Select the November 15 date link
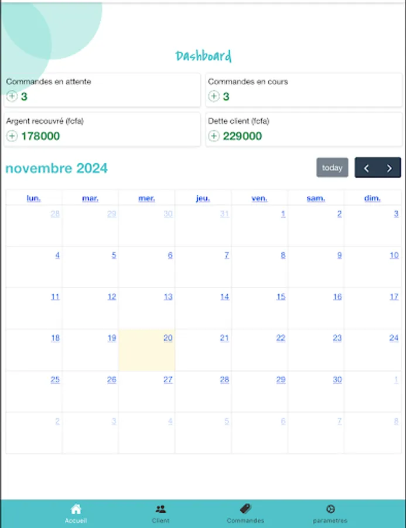 click(281, 297)
